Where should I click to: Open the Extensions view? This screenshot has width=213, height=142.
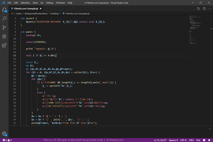point(4,45)
